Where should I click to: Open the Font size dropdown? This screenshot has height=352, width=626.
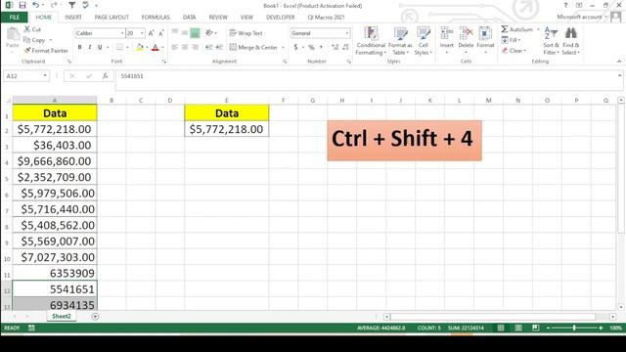(x=142, y=33)
